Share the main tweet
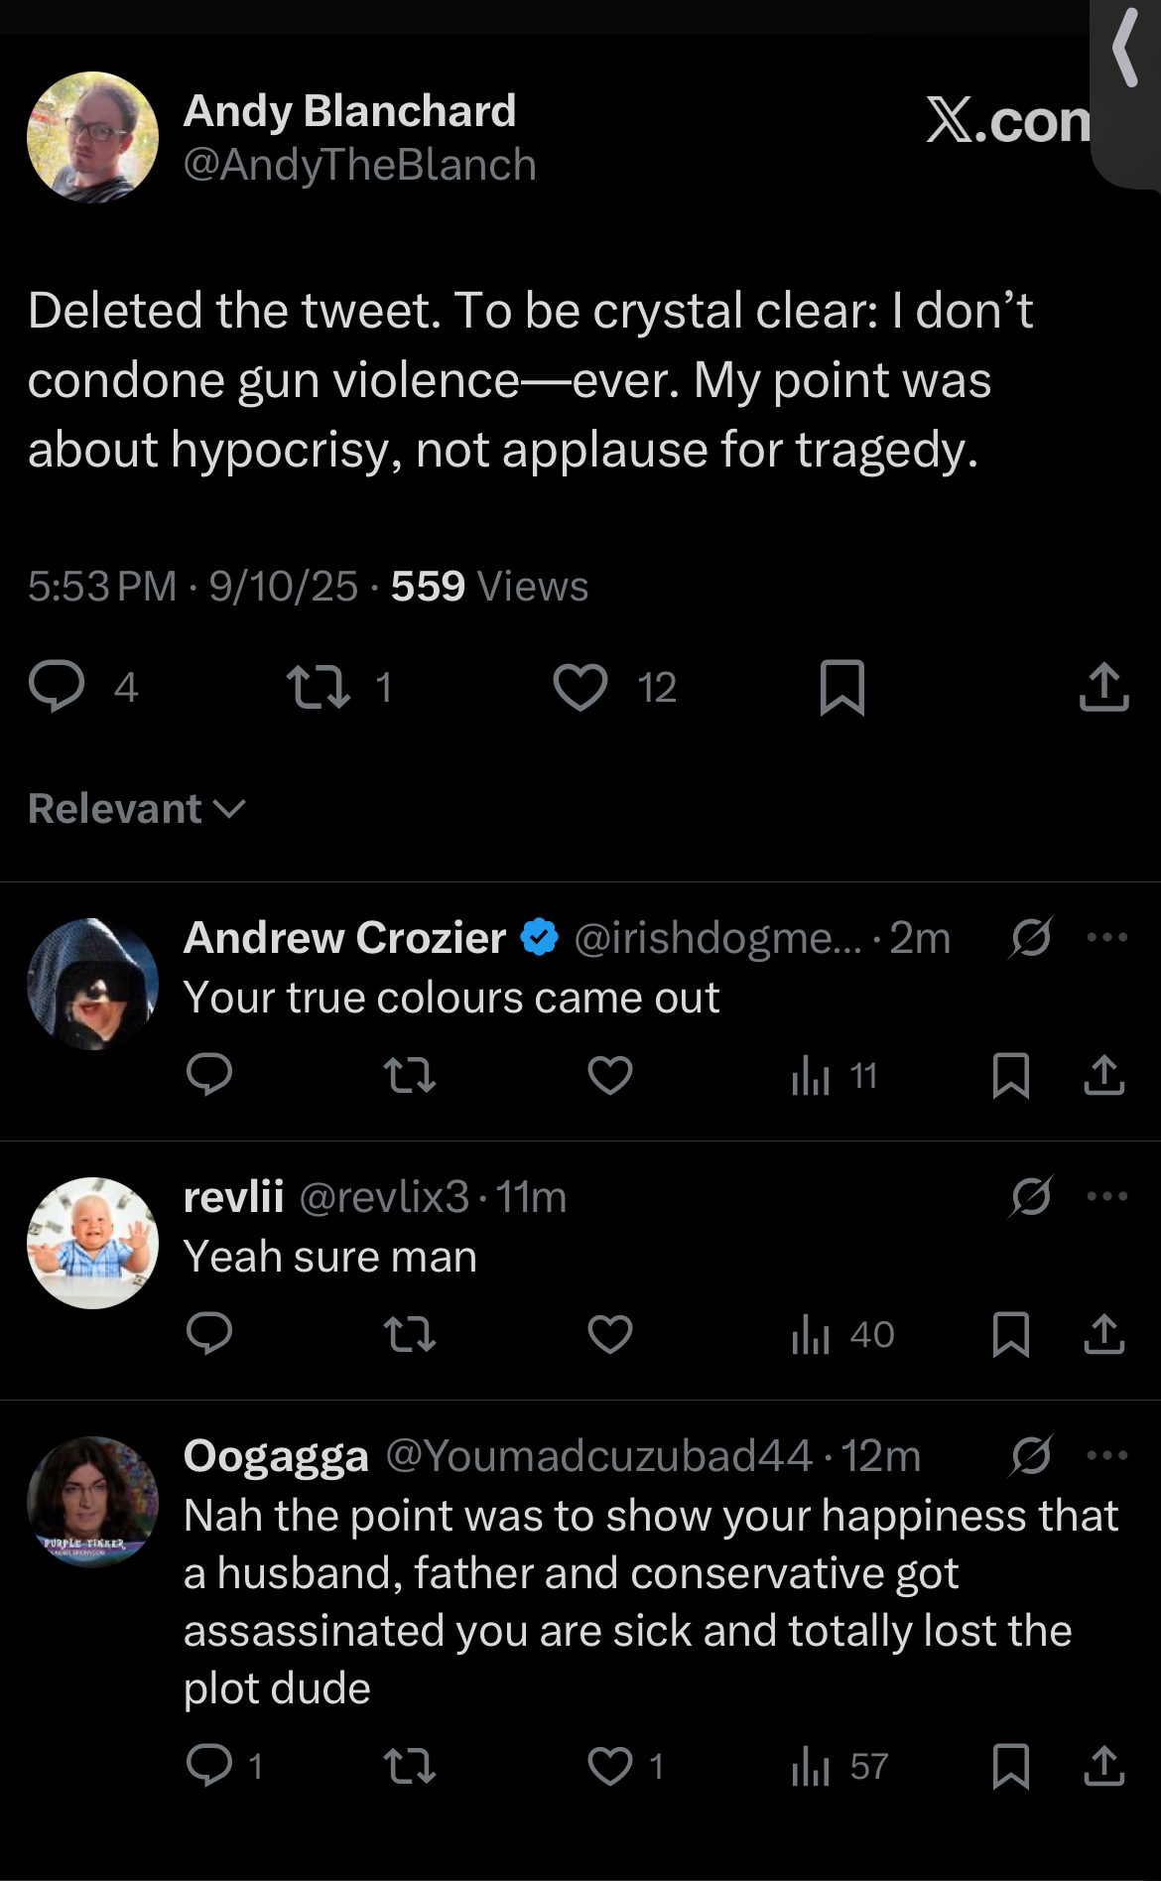The image size is (1161, 1881). tap(1104, 687)
